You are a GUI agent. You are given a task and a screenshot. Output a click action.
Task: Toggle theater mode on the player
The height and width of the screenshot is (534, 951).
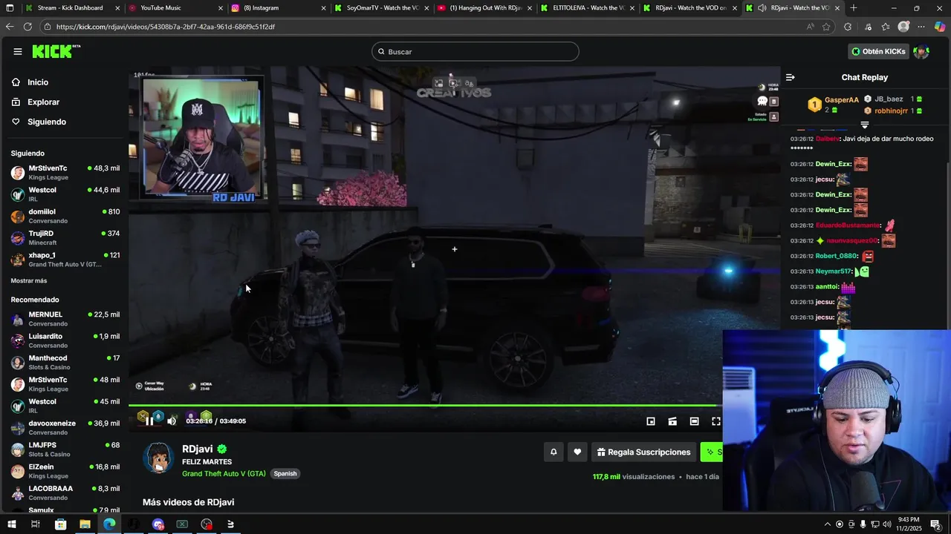pos(694,421)
